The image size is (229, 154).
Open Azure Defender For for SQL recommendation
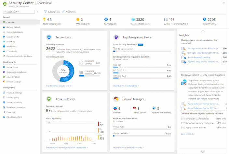pos(203,108)
